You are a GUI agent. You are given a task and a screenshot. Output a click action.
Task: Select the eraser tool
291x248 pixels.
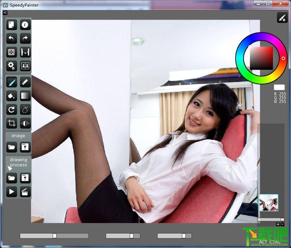[25, 82]
